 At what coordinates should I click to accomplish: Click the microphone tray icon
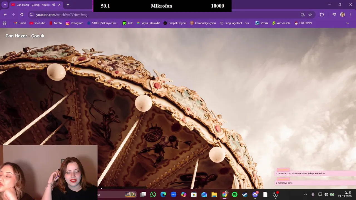pyautogui.click(x=313, y=194)
